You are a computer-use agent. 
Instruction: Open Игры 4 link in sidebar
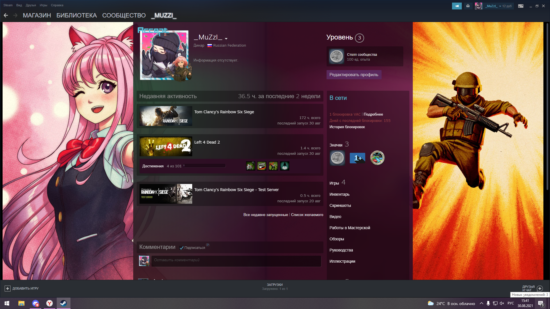(x=337, y=183)
